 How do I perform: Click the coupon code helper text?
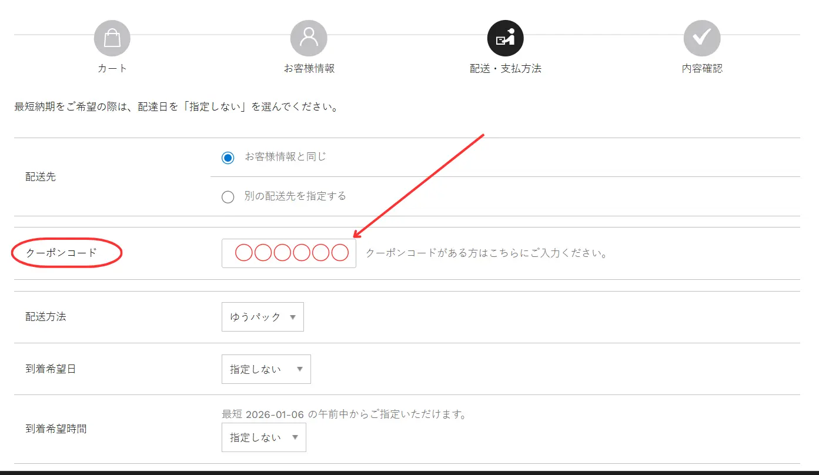point(486,253)
